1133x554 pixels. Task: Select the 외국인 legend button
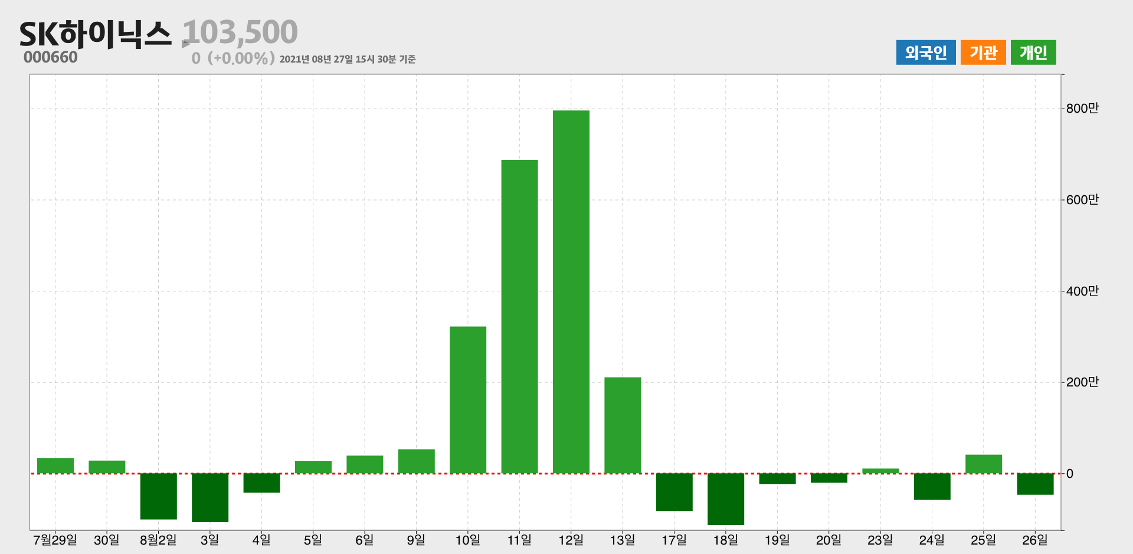coord(926,53)
